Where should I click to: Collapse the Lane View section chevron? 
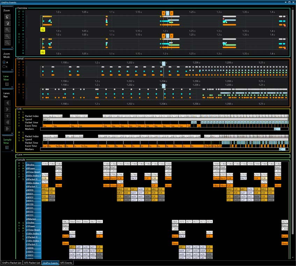pos(12,87)
